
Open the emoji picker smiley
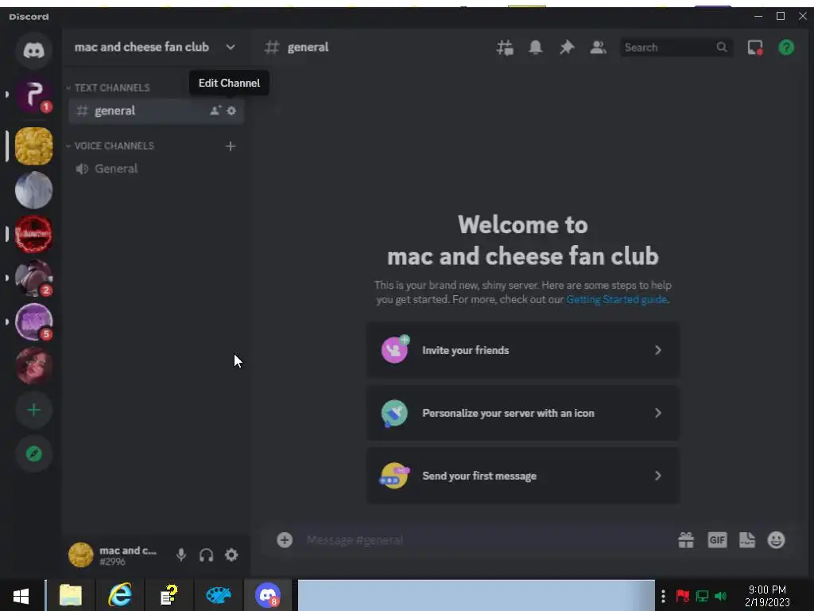(x=777, y=540)
